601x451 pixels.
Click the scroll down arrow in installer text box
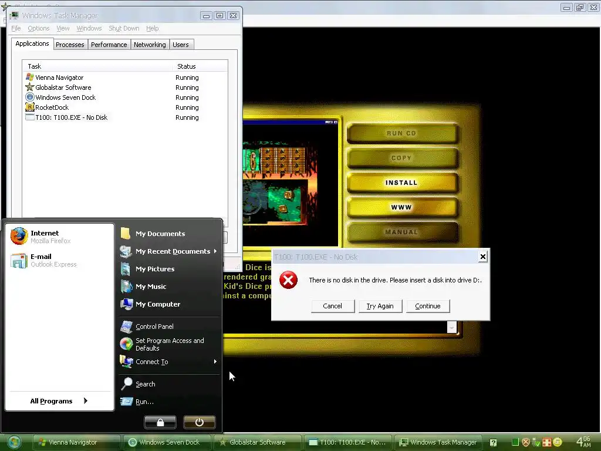(452, 327)
